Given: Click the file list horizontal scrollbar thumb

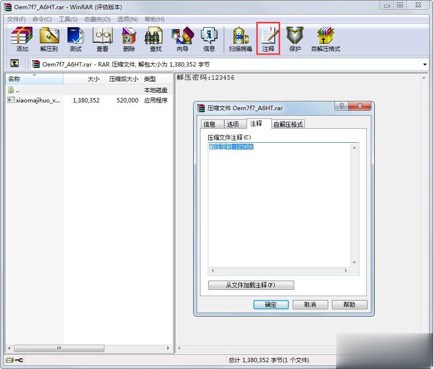Looking at the screenshot, I should tap(59, 348).
